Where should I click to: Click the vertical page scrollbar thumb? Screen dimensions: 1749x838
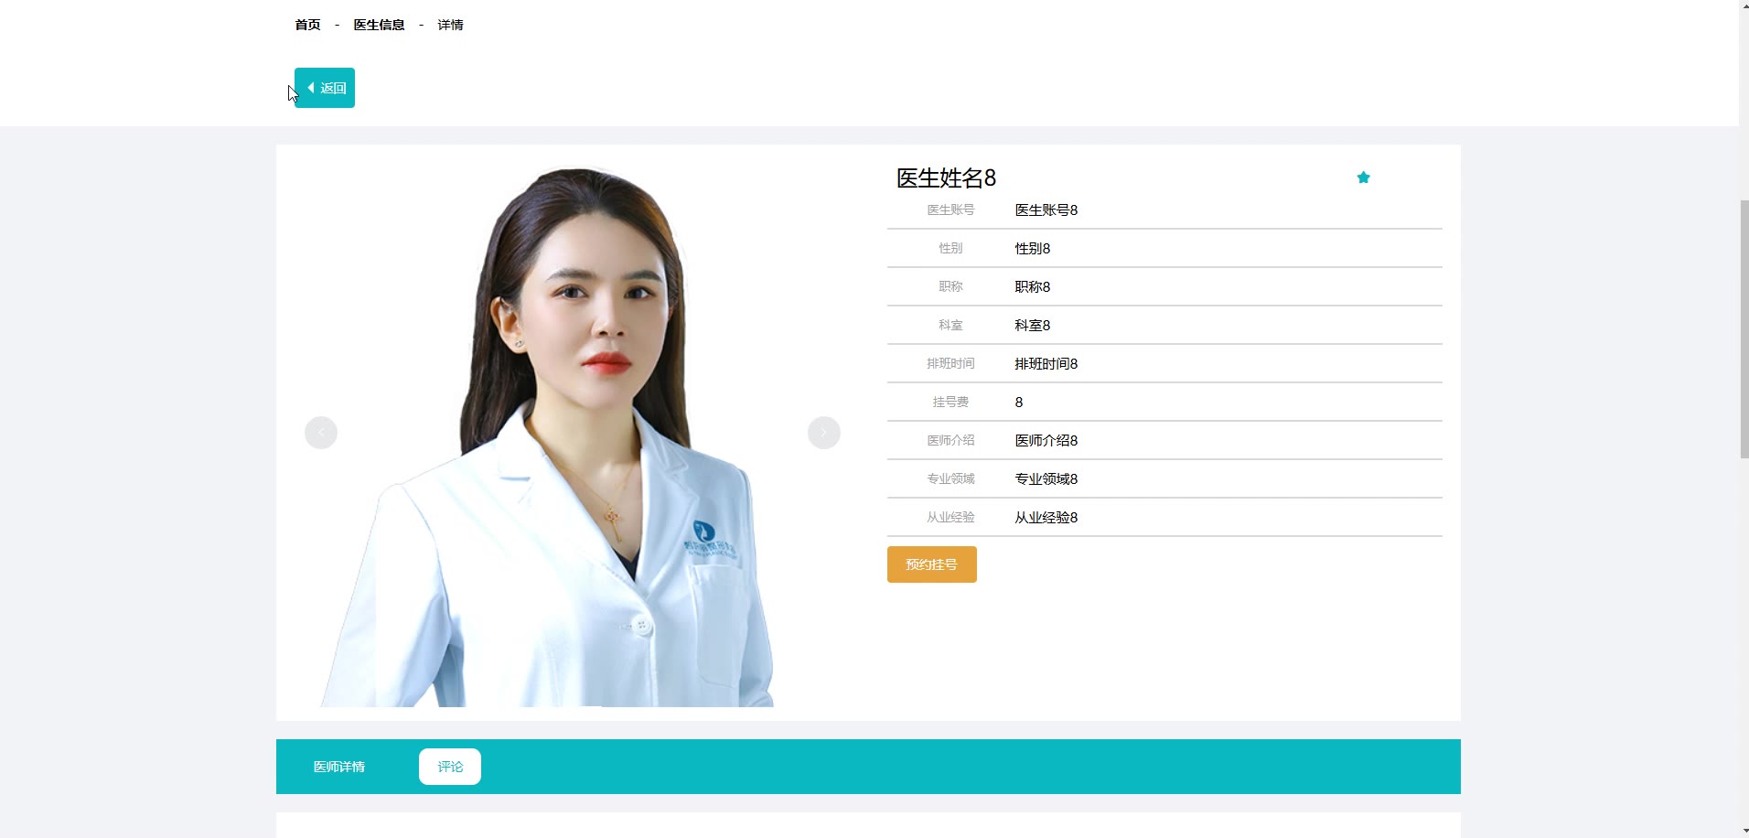(x=1744, y=329)
